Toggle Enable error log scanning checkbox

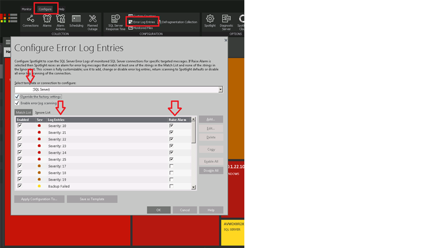[x=17, y=103]
